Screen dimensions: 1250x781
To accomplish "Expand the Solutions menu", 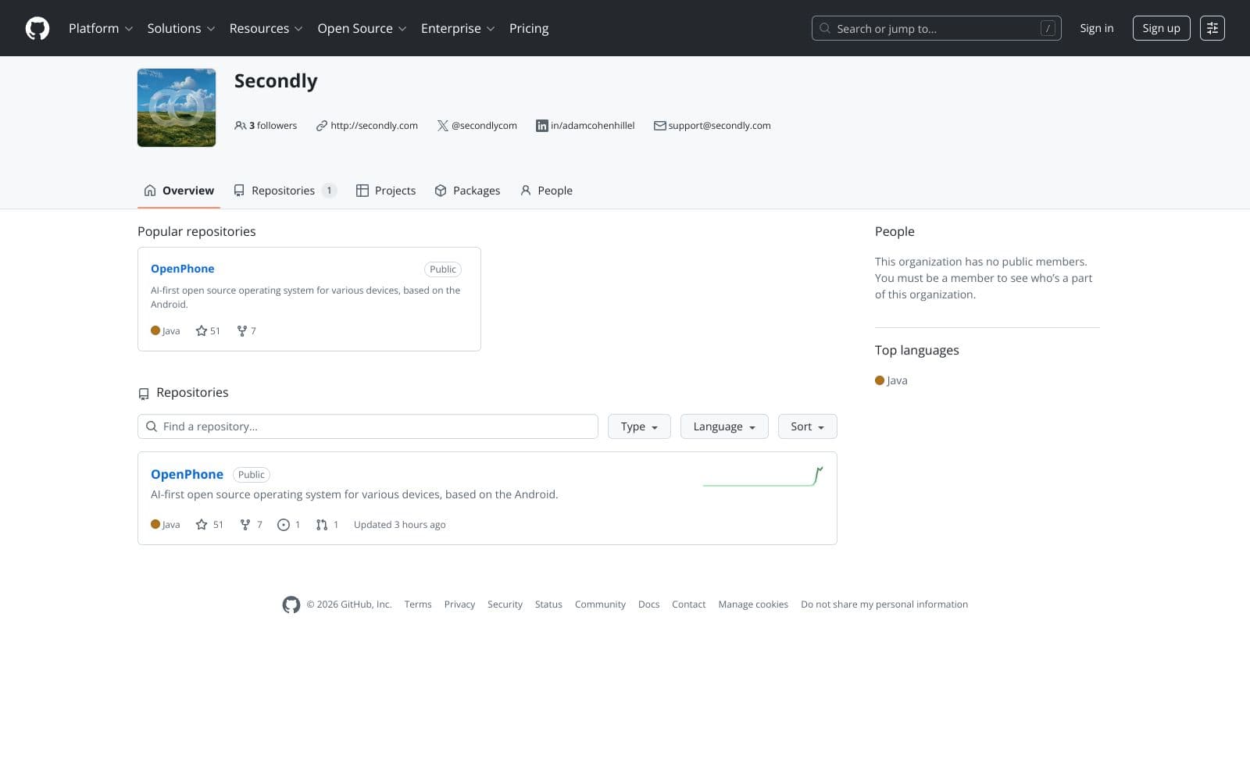I will click(x=181, y=28).
